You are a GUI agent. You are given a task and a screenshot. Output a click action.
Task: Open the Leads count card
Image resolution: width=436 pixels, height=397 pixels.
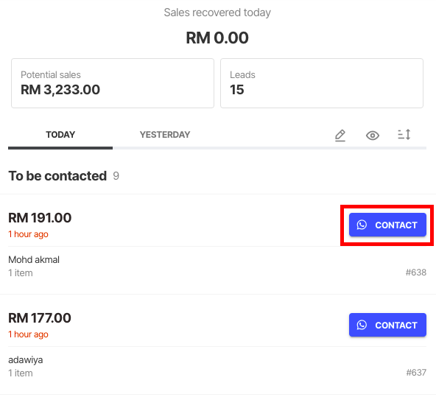[x=322, y=83]
